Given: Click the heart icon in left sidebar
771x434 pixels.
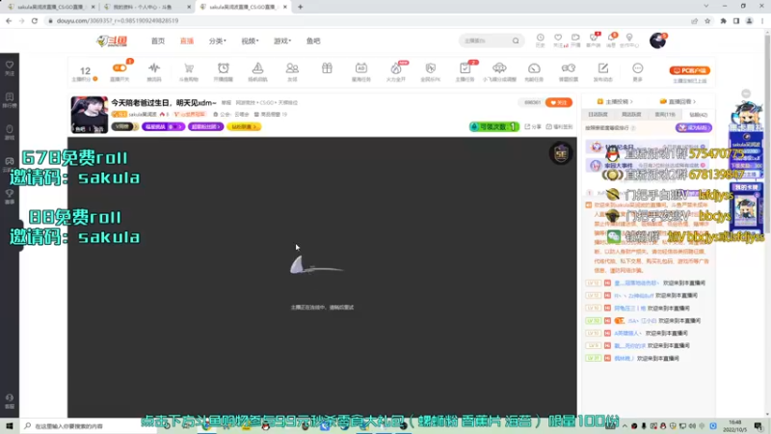Looking at the screenshot, I should click(x=10, y=66).
